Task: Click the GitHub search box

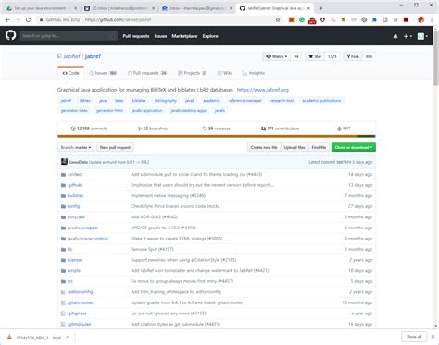Action: coord(69,36)
